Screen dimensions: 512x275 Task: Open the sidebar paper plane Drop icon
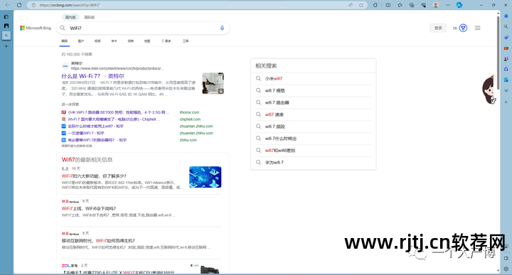click(x=506, y=91)
